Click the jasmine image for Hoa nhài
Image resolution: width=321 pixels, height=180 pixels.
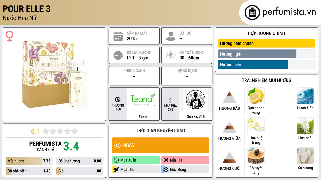coord(305,126)
